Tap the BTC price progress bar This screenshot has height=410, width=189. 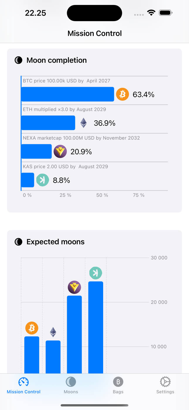[x=68, y=94]
